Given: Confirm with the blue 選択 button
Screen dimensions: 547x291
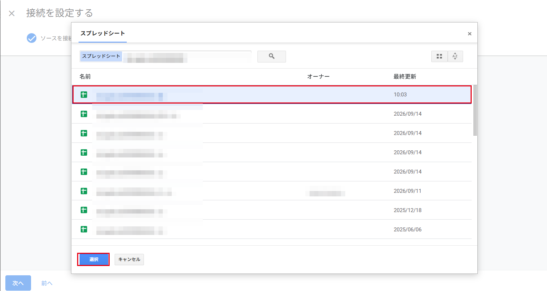Looking at the screenshot, I should (94, 260).
